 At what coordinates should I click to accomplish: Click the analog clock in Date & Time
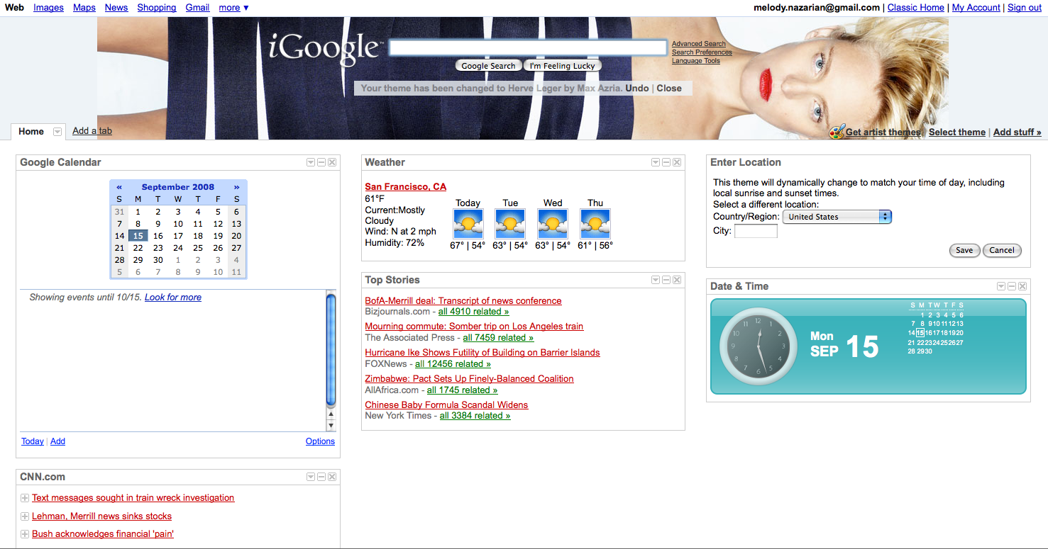tap(759, 346)
